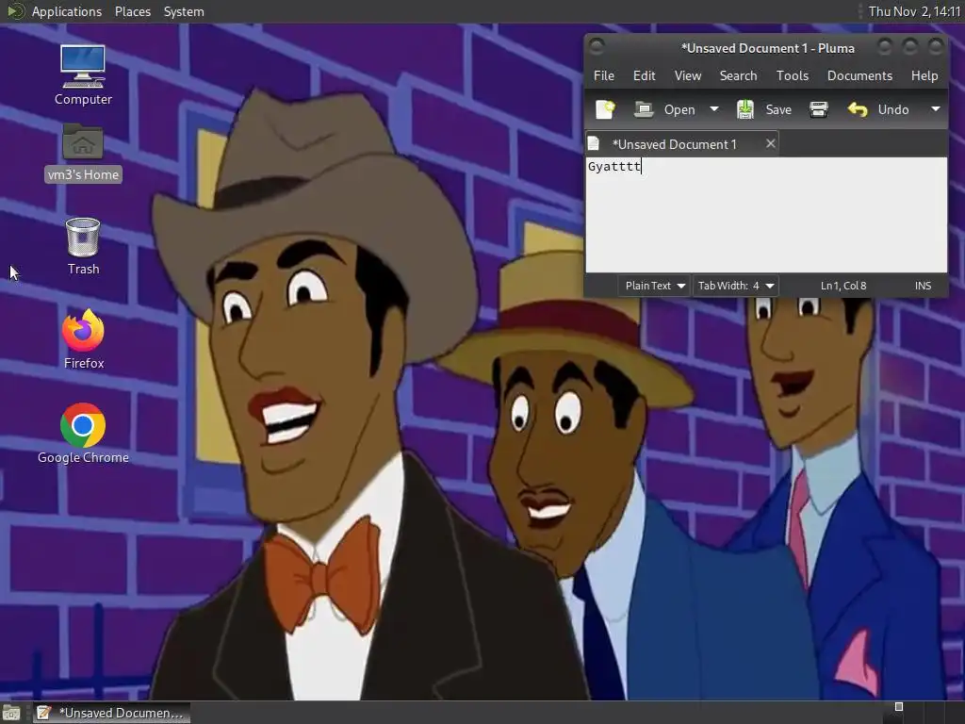The height and width of the screenshot is (724, 965).
Task: Open the Plain Text language dropdown
Action: [655, 286]
